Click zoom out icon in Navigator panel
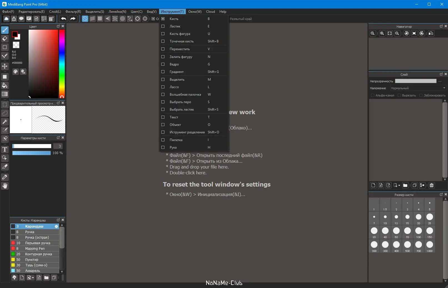 click(x=397, y=33)
